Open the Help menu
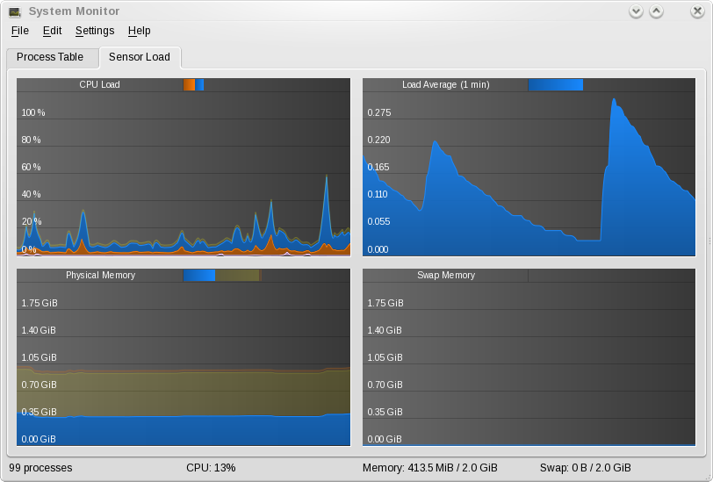713x482 pixels. pyautogui.click(x=139, y=31)
